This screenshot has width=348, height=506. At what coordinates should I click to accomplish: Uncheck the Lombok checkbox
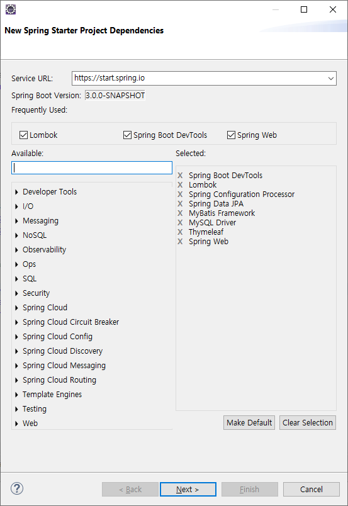23,135
